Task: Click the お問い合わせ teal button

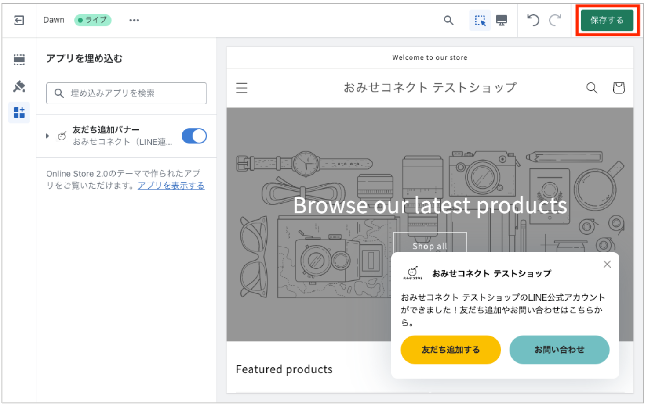Action: point(559,350)
